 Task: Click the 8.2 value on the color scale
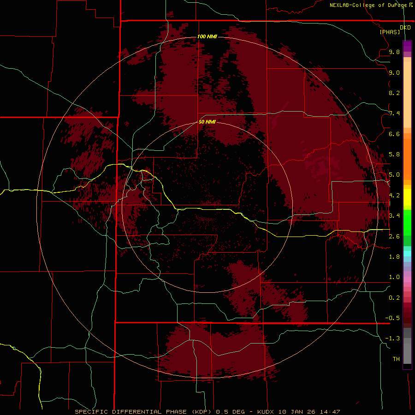tap(394, 93)
